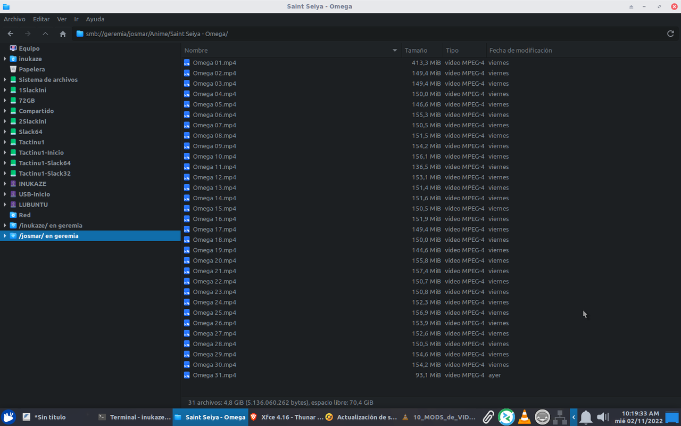
Task: Select 2SlackIni in the sidebar
Action: pyautogui.click(x=32, y=121)
